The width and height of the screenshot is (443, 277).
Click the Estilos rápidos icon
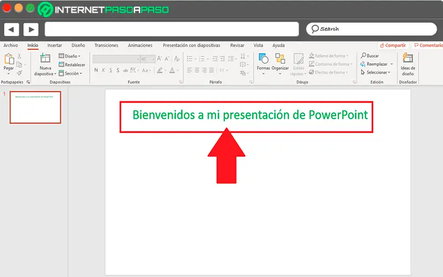298,59
